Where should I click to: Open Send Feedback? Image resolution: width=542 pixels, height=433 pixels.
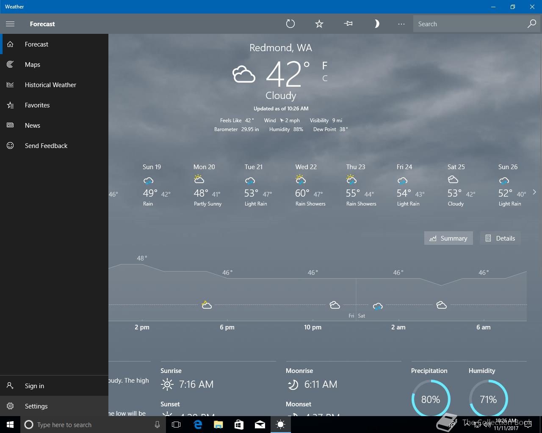pos(54,145)
